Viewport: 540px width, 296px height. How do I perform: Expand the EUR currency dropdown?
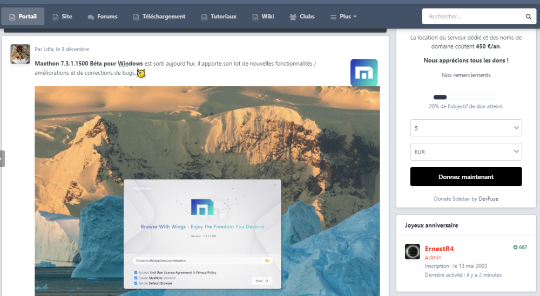tap(465, 152)
